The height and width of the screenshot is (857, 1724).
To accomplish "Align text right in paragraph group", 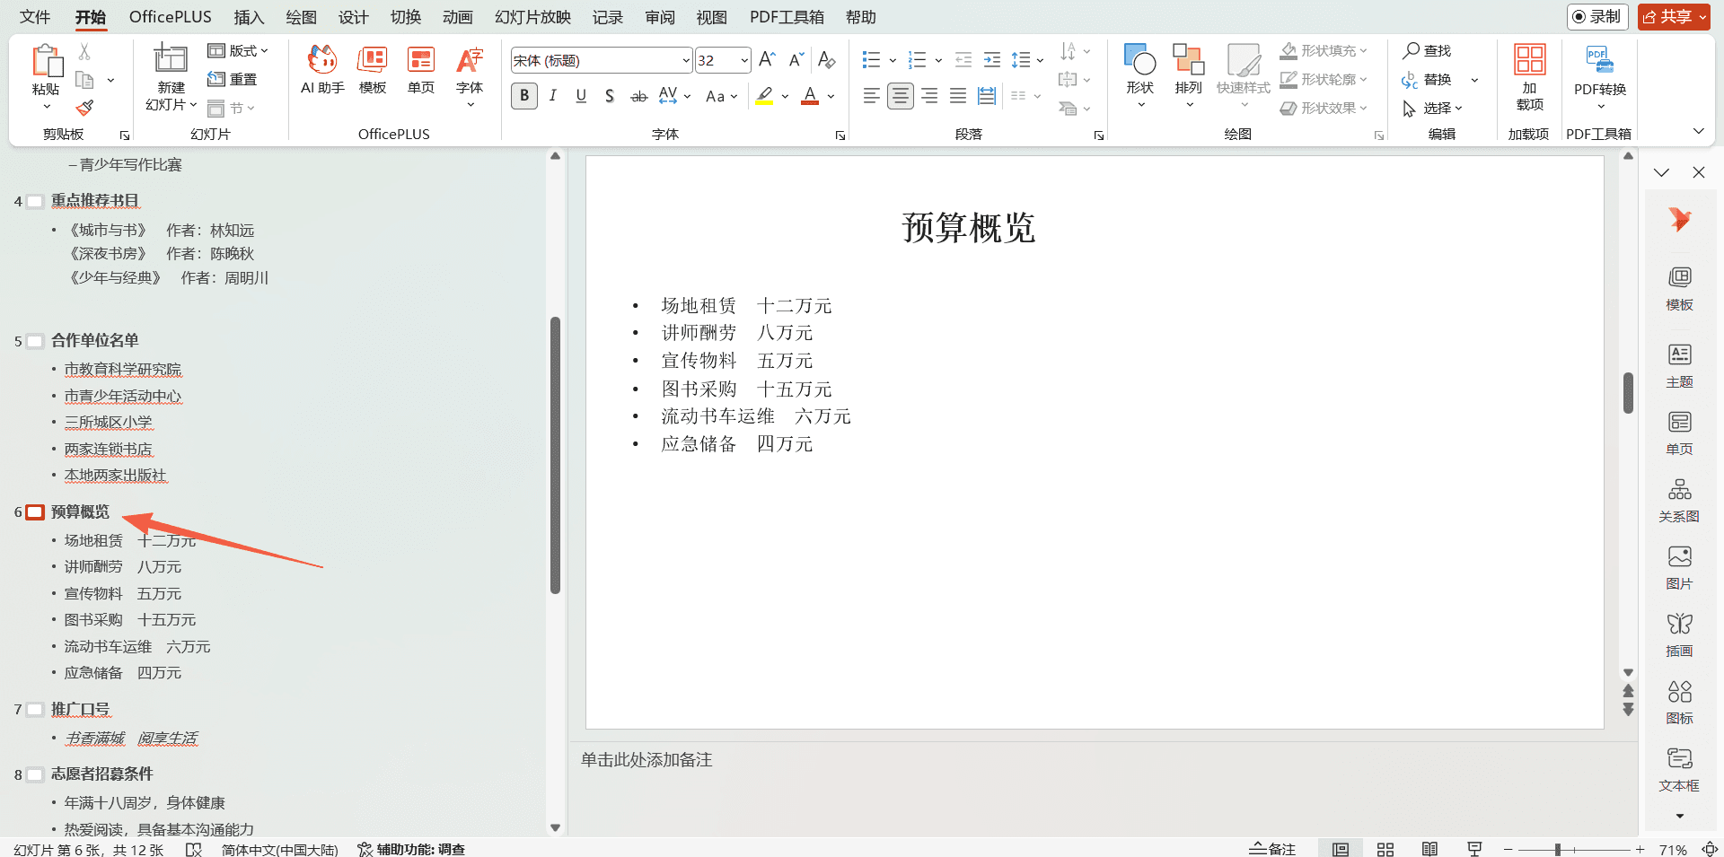I will point(929,96).
